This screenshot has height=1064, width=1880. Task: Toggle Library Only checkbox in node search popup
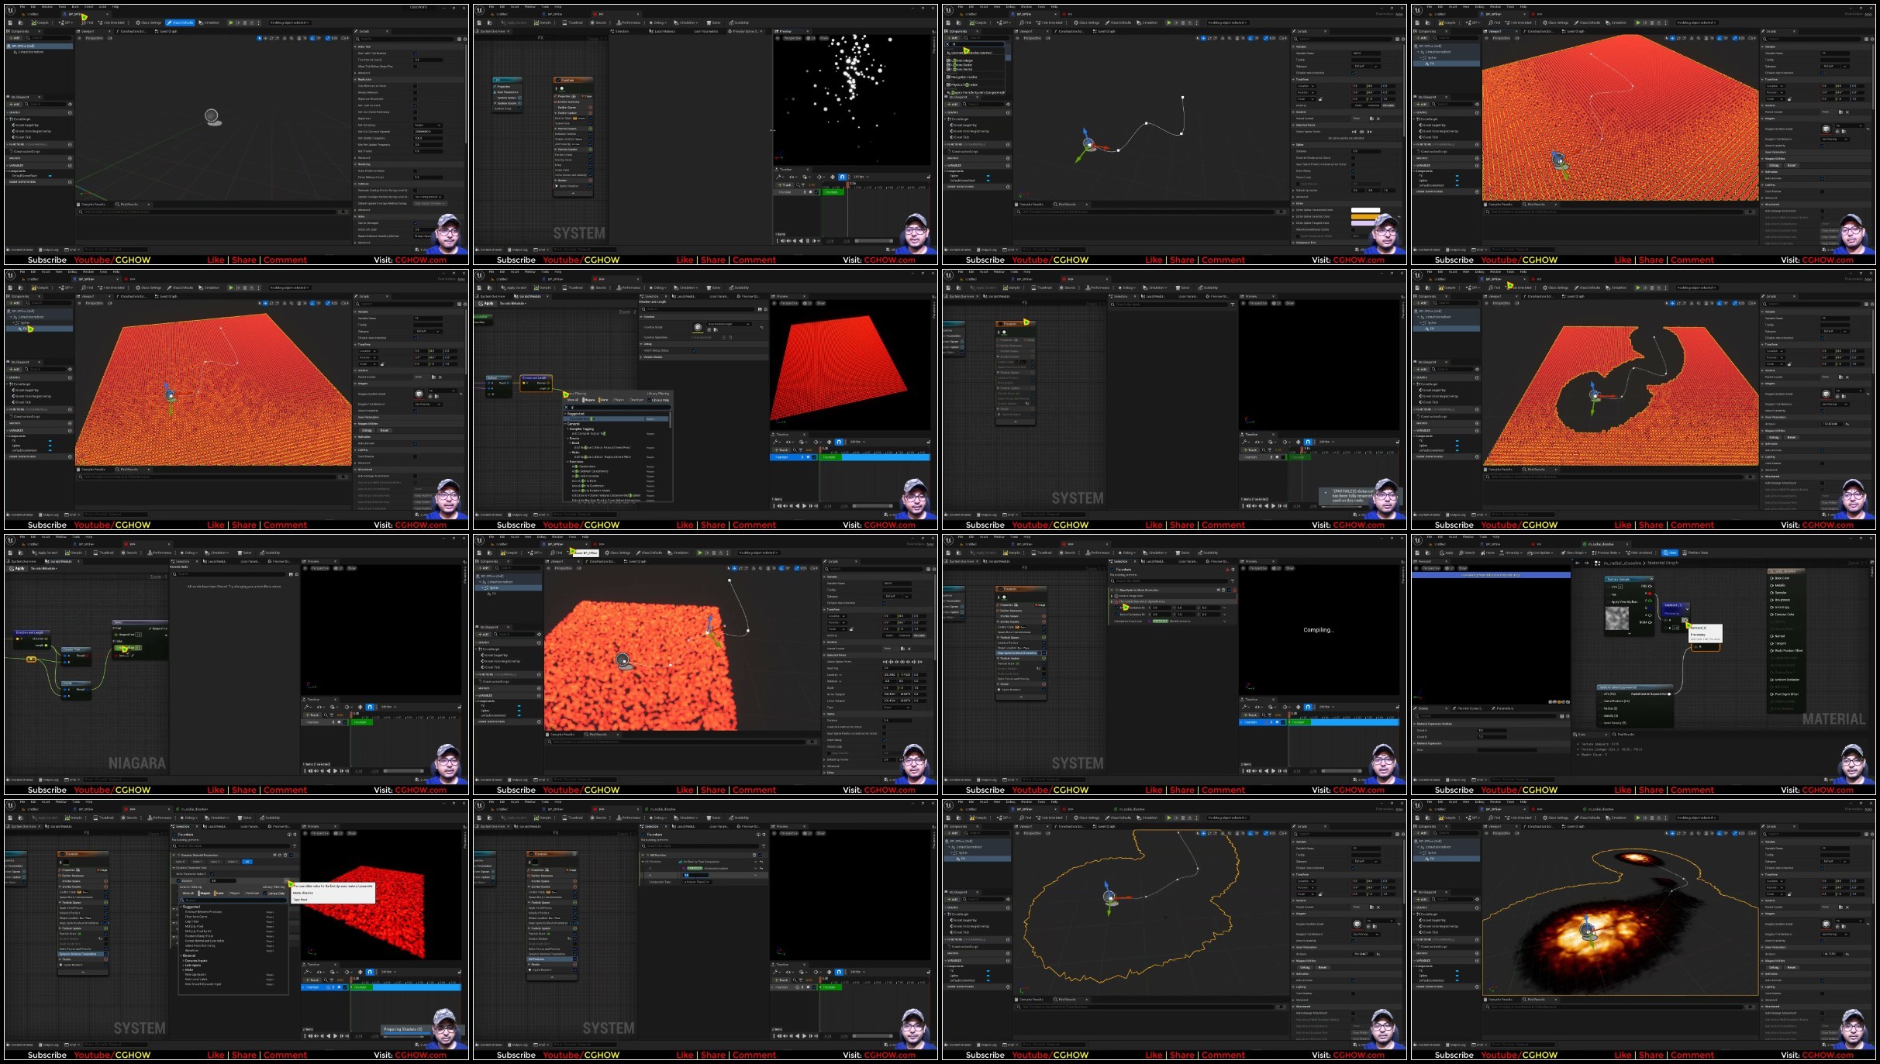(650, 400)
